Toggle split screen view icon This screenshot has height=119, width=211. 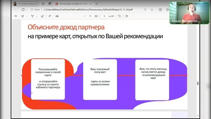[x=160, y=10]
